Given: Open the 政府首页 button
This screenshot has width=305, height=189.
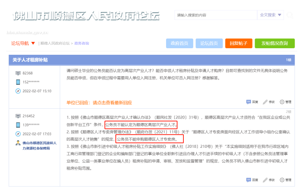Looking at the screenshot, I should coord(180,43).
